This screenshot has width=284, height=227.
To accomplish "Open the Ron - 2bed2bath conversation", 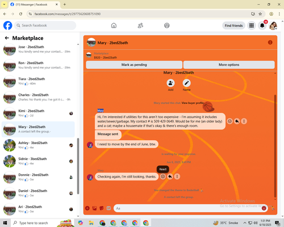I will point(38,65).
